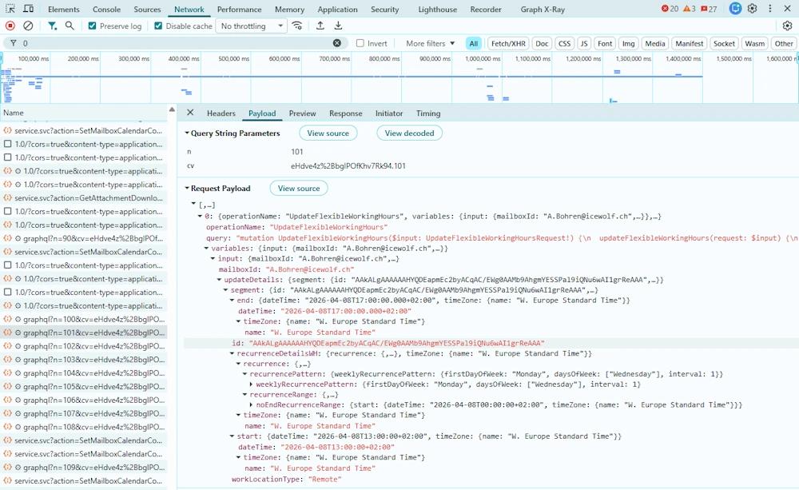Viewport: 799px width, 490px height.
Task: Collapse the Query String Parameters section
Action: [187, 133]
